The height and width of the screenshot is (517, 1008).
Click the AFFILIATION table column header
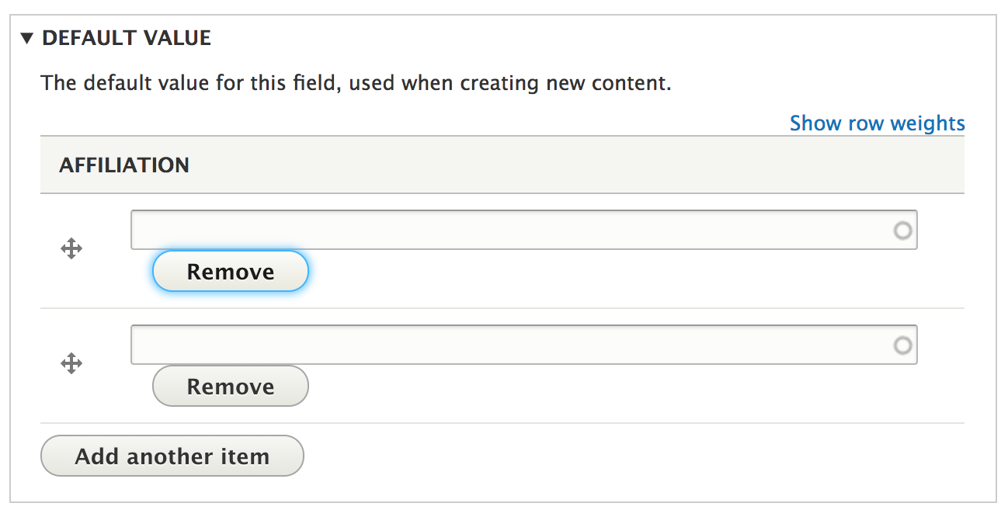124,165
